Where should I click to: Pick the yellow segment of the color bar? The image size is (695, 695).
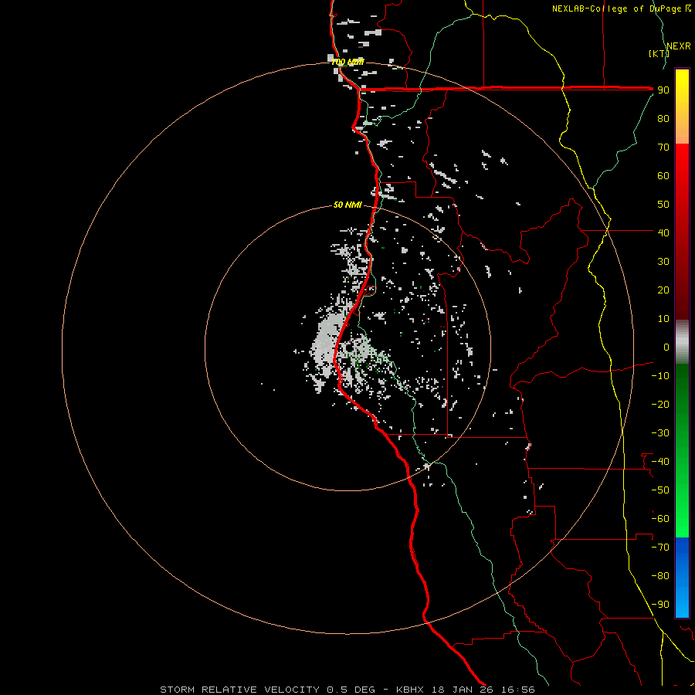(682, 107)
